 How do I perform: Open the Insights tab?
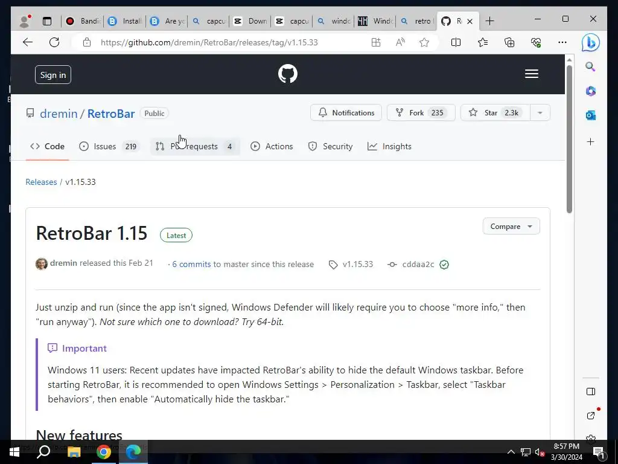(x=389, y=146)
